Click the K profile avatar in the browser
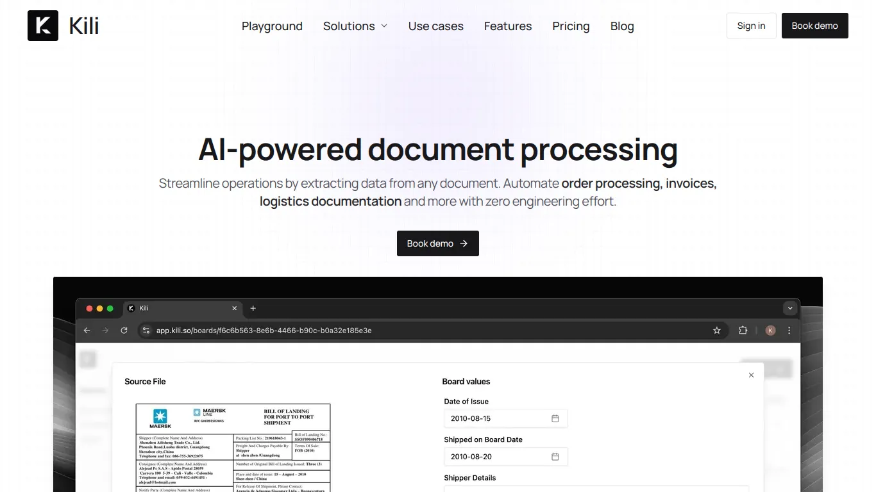Viewport: 876px width, 492px height. (x=770, y=331)
